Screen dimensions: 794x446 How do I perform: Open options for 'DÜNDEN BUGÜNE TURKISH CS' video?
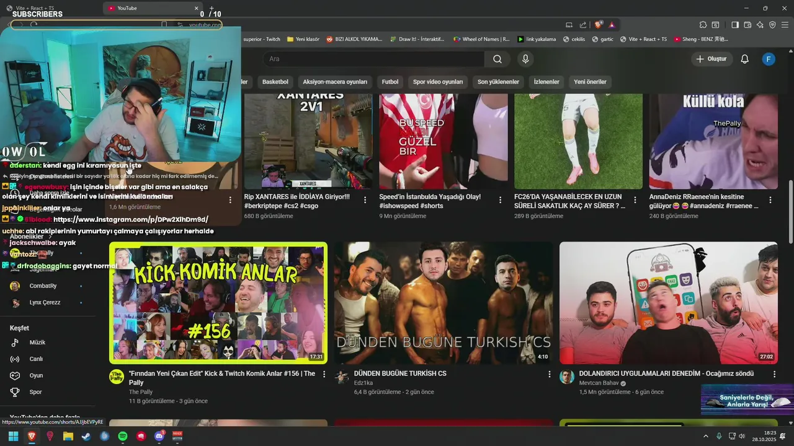(x=549, y=374)
